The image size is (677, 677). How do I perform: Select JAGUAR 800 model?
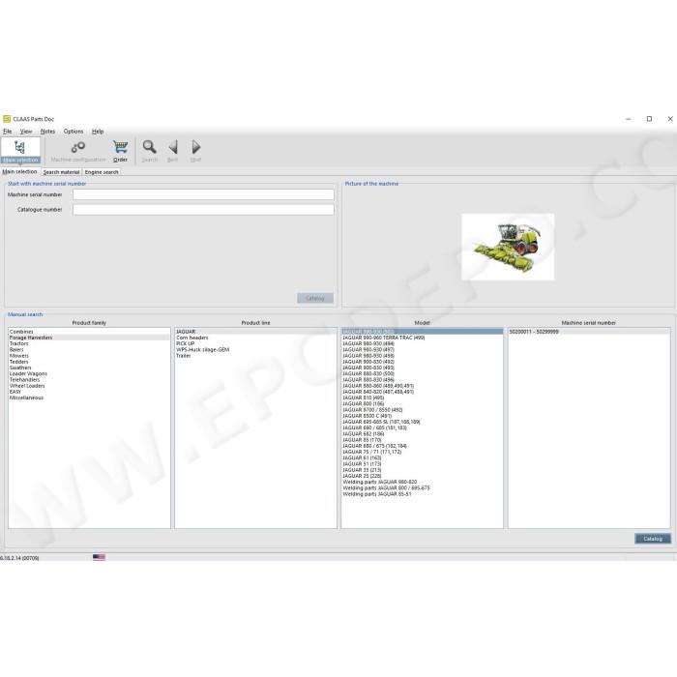[x=423, y=403]
